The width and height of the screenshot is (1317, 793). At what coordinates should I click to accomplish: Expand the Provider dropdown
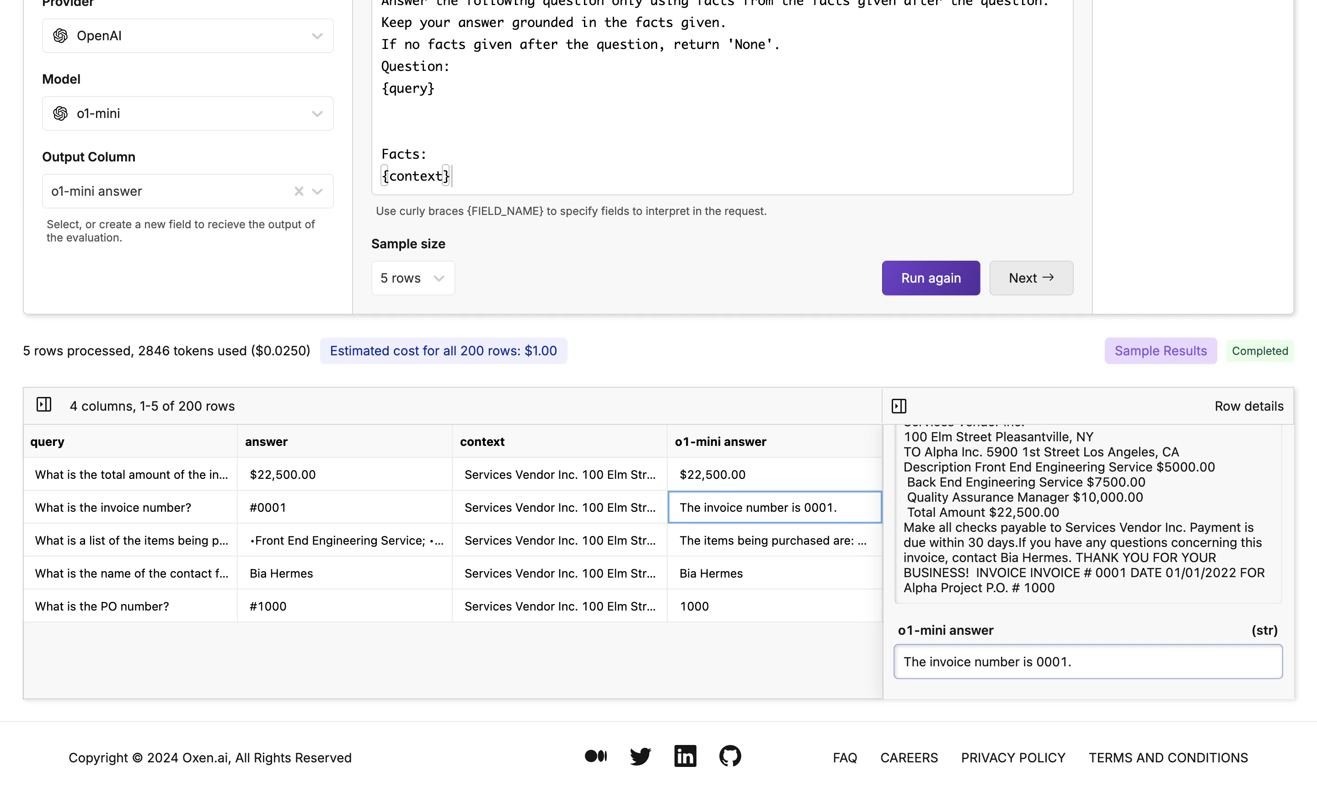pos(317,36)
